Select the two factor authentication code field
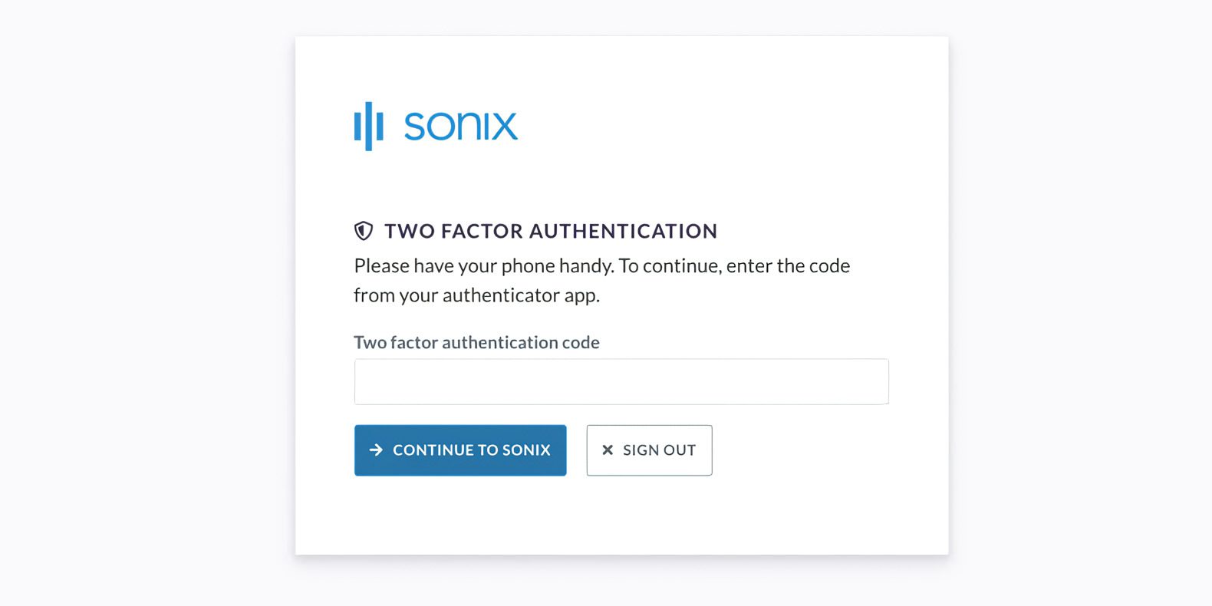The width and height of the screenshot is (1212, 606). coord(621,381)
